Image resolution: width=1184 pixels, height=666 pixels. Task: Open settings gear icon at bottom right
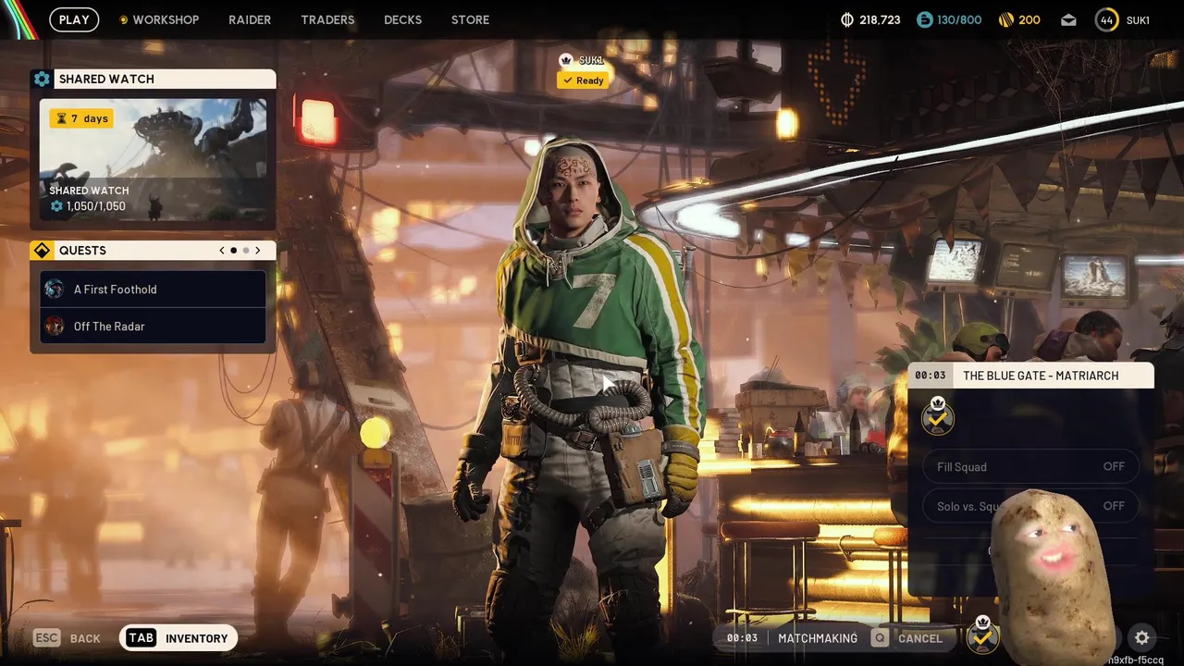[x=1142, y=637]
